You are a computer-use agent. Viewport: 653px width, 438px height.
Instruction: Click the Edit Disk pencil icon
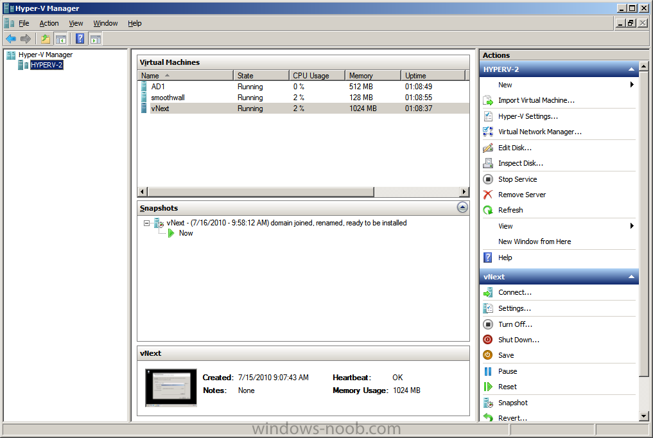[488, 148]
